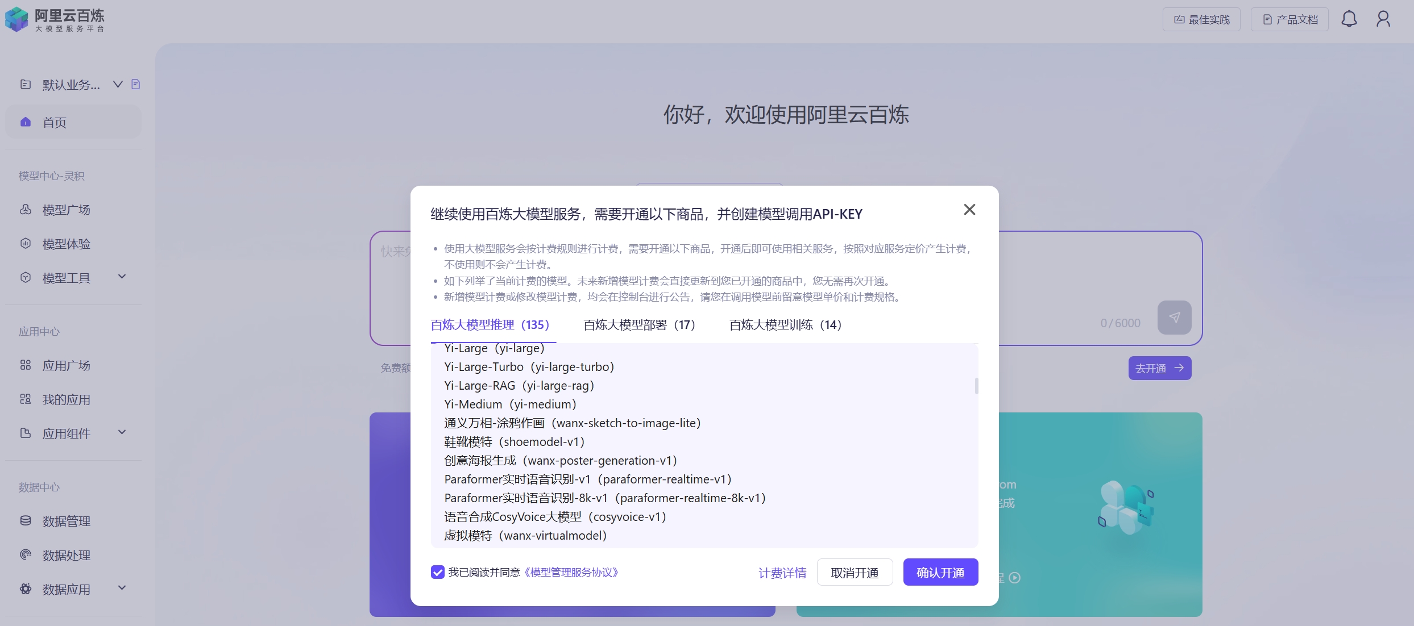Open the notification bell

[1349, 19]
